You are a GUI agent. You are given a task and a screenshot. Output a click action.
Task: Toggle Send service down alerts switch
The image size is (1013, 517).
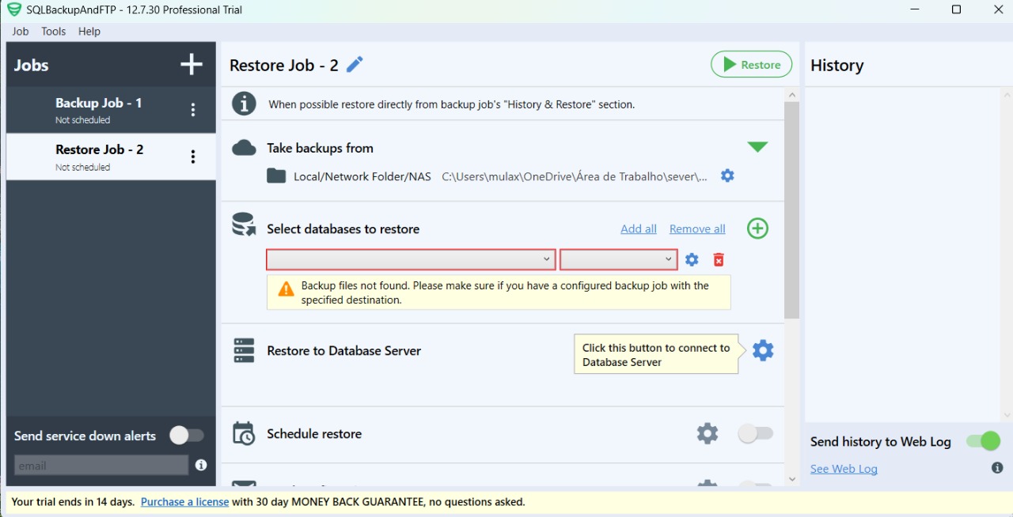point(187,436)
